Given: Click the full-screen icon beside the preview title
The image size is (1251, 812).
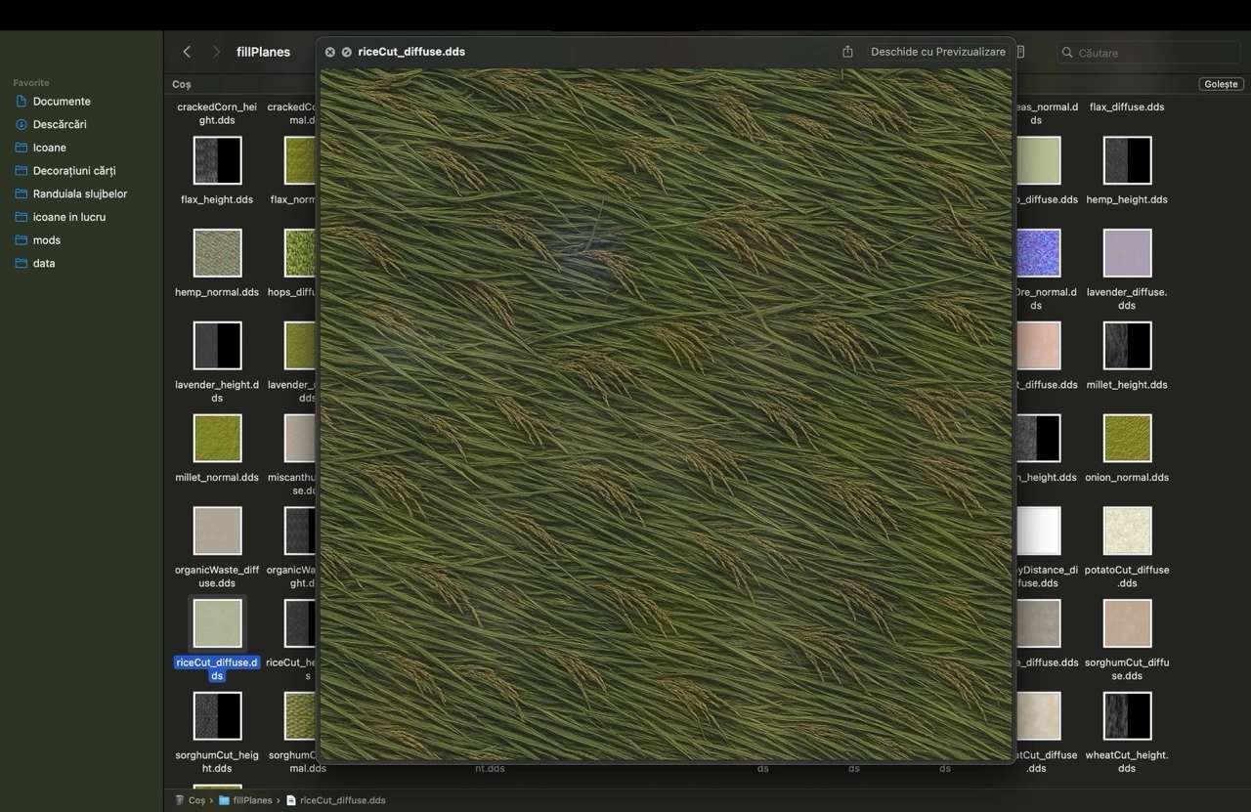Looking at the screenshot, I should 346,52.
